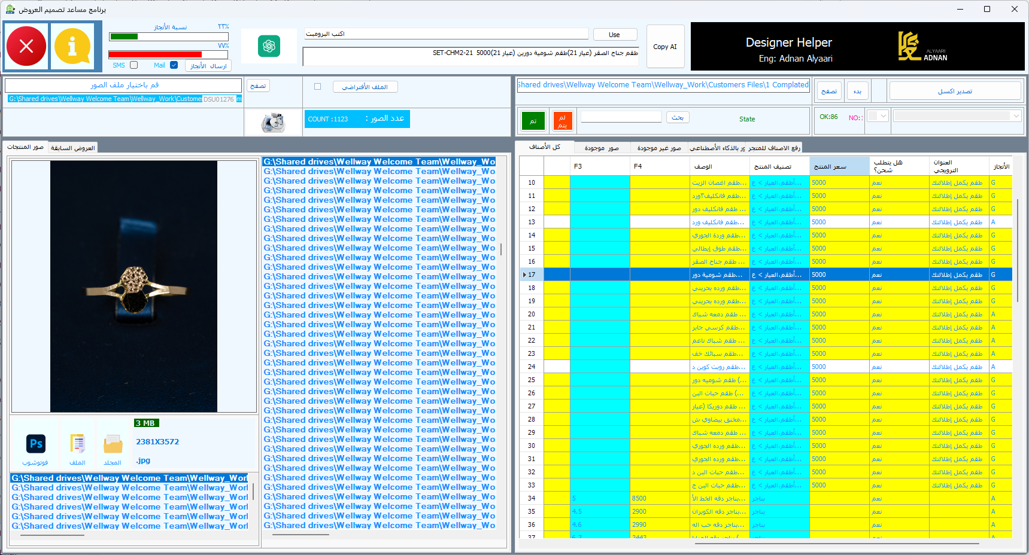Viewport: 1029px width, 555px height.
Task: Click the Use button
Action: [615, 35]
